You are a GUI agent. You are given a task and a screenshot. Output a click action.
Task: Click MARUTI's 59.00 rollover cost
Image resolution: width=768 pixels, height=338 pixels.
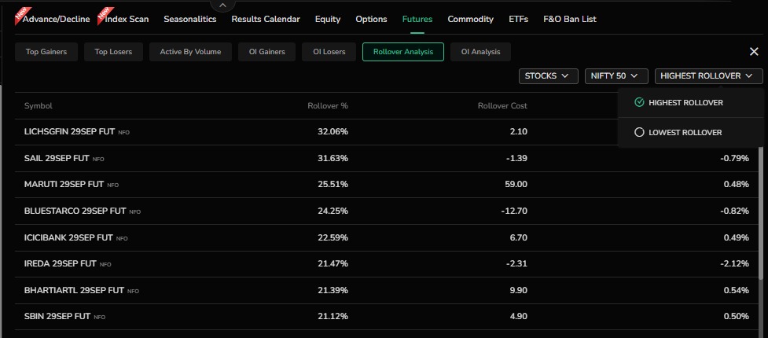(516, 185)
